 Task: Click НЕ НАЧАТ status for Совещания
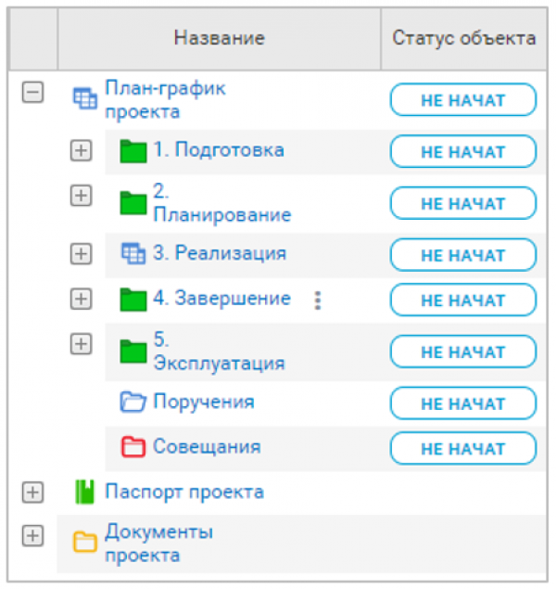(x=462, y=448)
